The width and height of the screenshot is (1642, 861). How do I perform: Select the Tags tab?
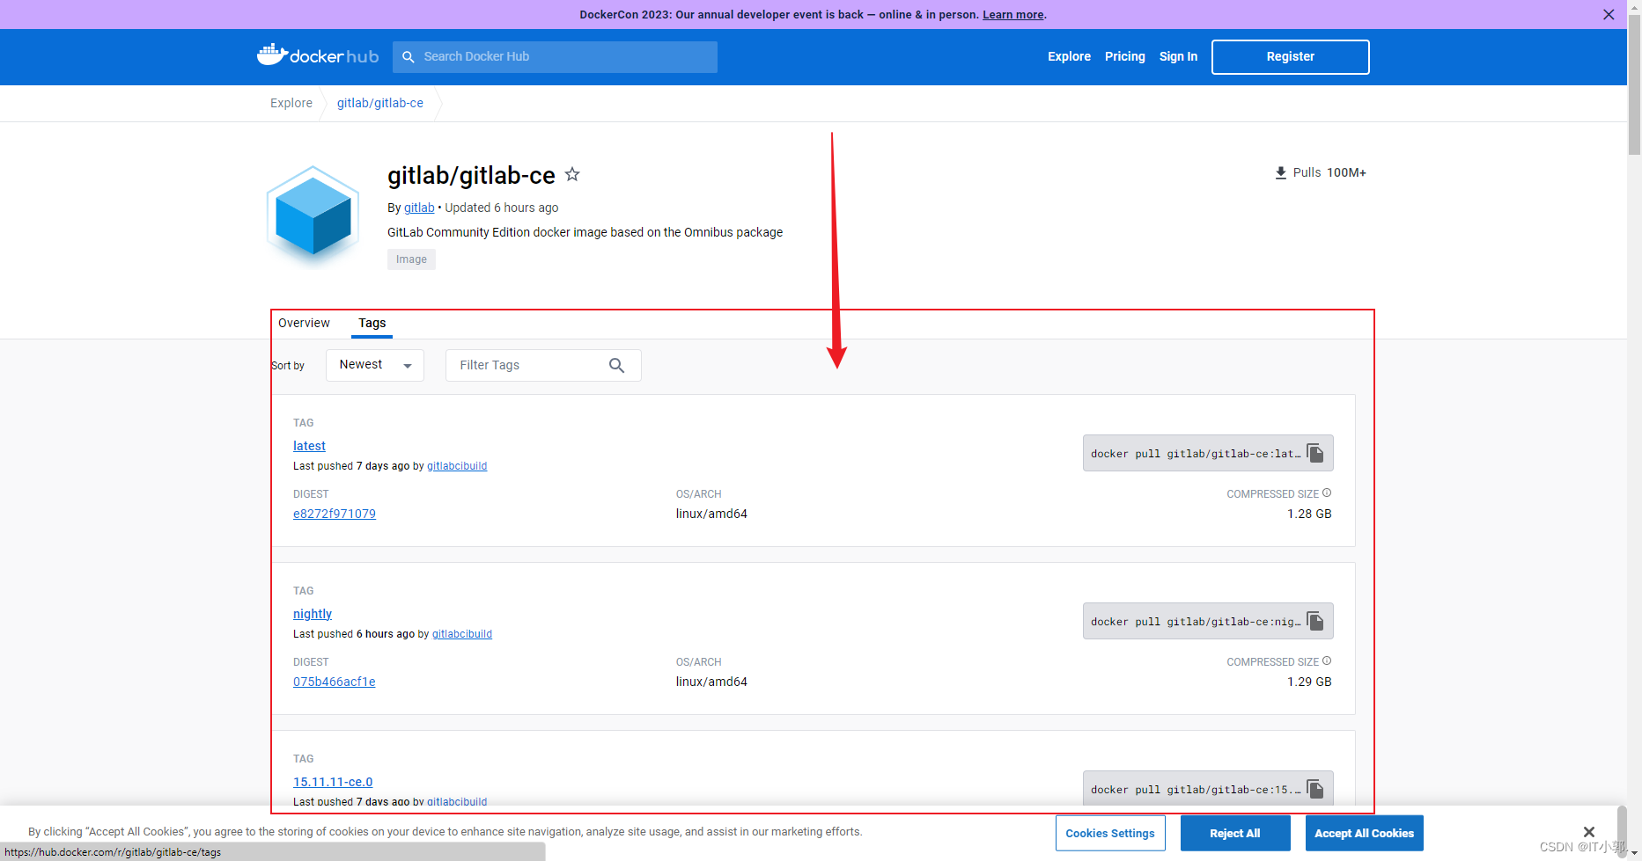(x=372, y=323)
